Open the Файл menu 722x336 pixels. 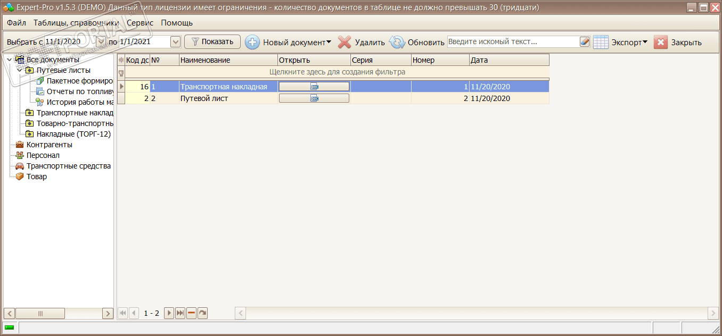(17, 23)
